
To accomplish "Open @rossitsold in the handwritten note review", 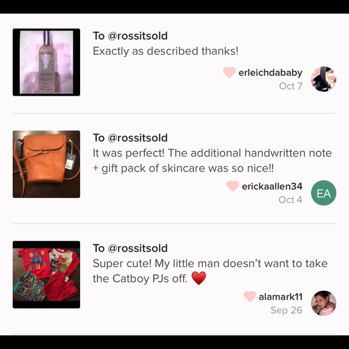I will pos(138,138).
